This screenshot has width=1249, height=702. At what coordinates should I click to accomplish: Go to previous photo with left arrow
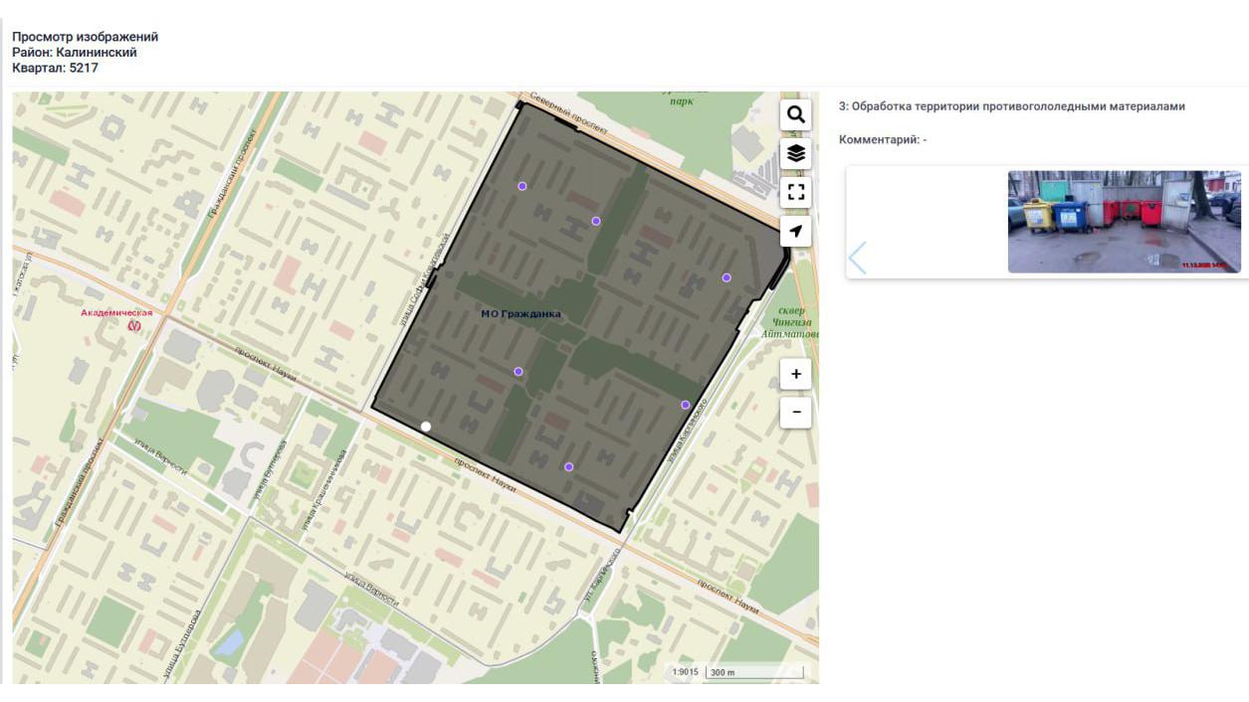[x=857, y=258]
